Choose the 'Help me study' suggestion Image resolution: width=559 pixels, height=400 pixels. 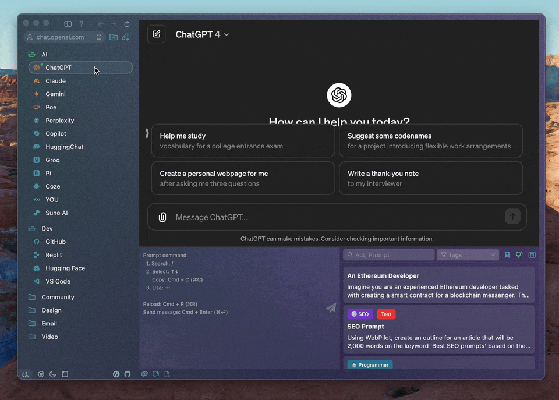point(243,141)
